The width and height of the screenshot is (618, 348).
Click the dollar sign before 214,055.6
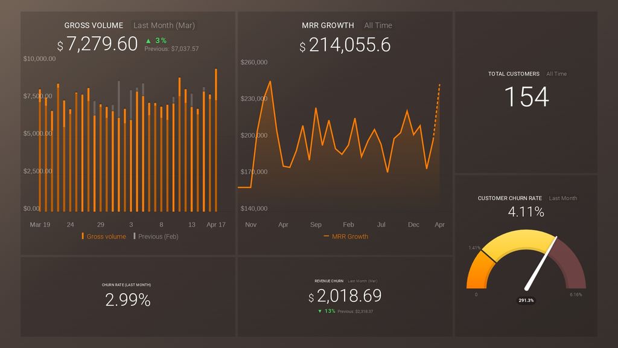point(303,47)
